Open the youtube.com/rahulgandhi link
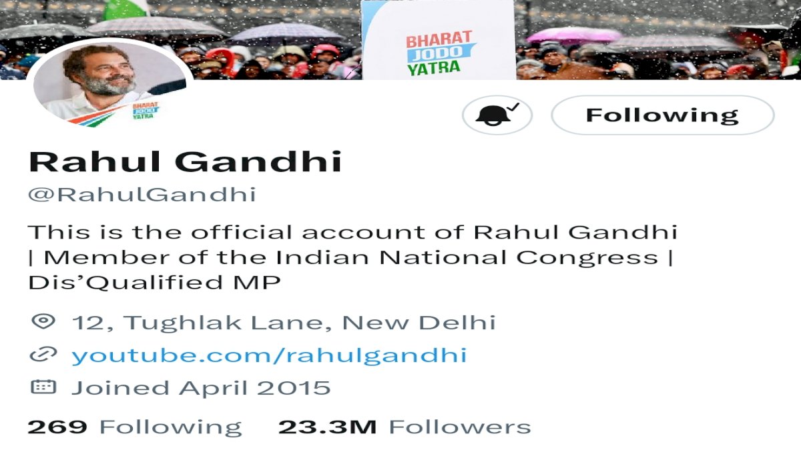This screenshot has width=801, height=450. click(269, 355)
